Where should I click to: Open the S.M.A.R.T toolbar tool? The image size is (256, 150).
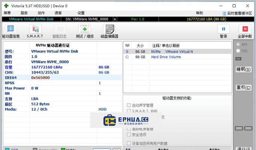point(35,31)
